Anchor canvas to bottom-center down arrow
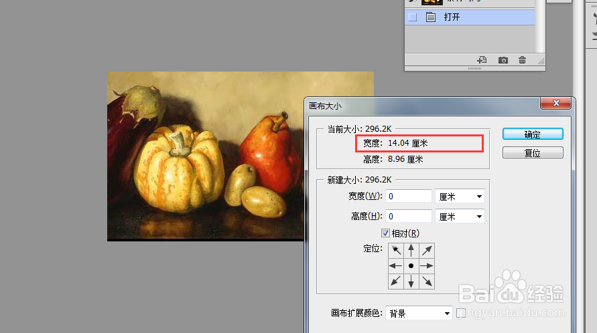This screenshot has width=597, height=333. [411, 282]
